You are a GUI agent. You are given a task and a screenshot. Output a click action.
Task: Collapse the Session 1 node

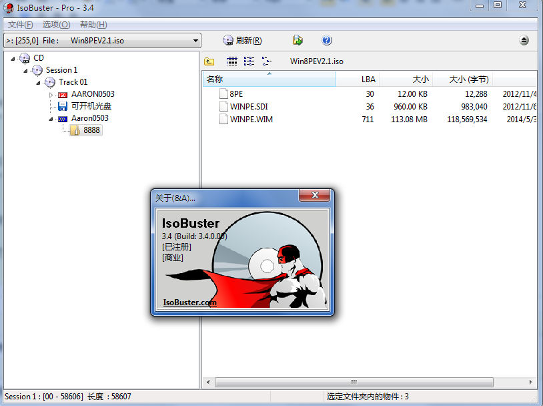[x=25, y=71]
